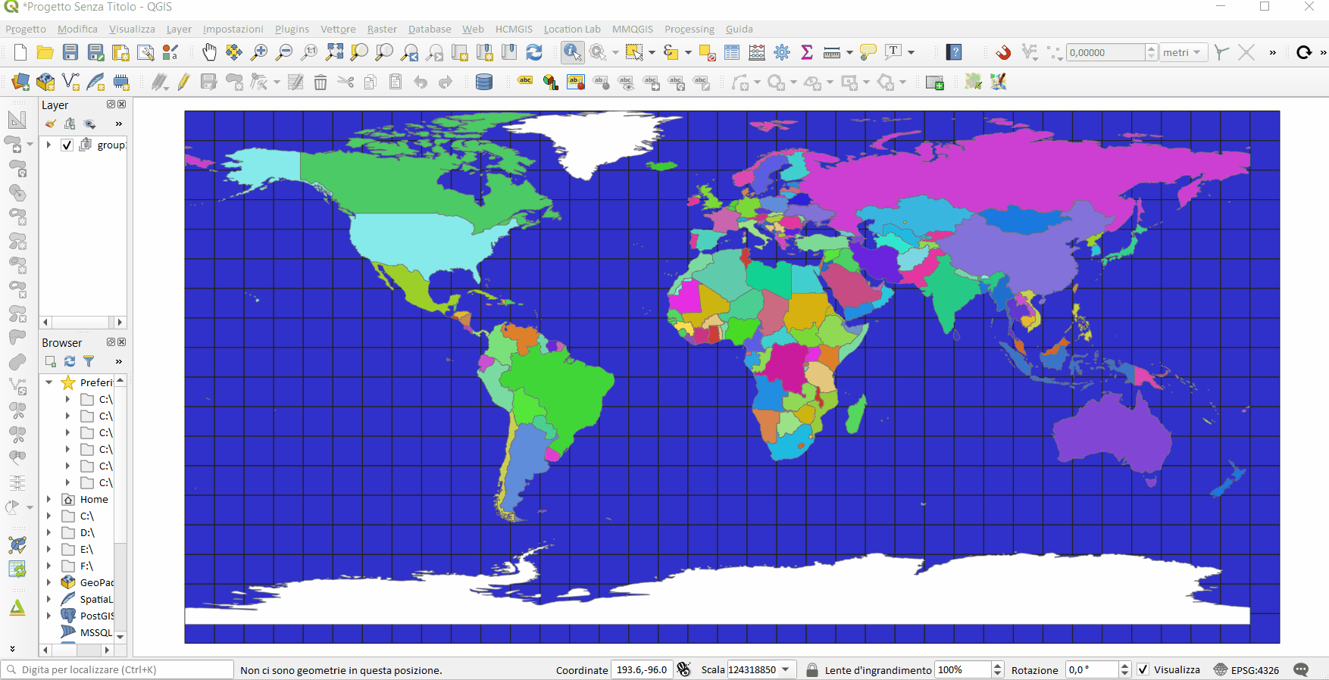
Task: Select the Pan Map hand tool
Action: click(209, 52)
